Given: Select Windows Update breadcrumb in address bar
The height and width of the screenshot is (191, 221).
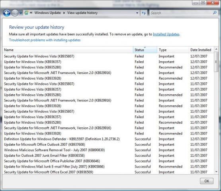Looking at the screenshot, I should pyautogui.click(x=48, y=13).
